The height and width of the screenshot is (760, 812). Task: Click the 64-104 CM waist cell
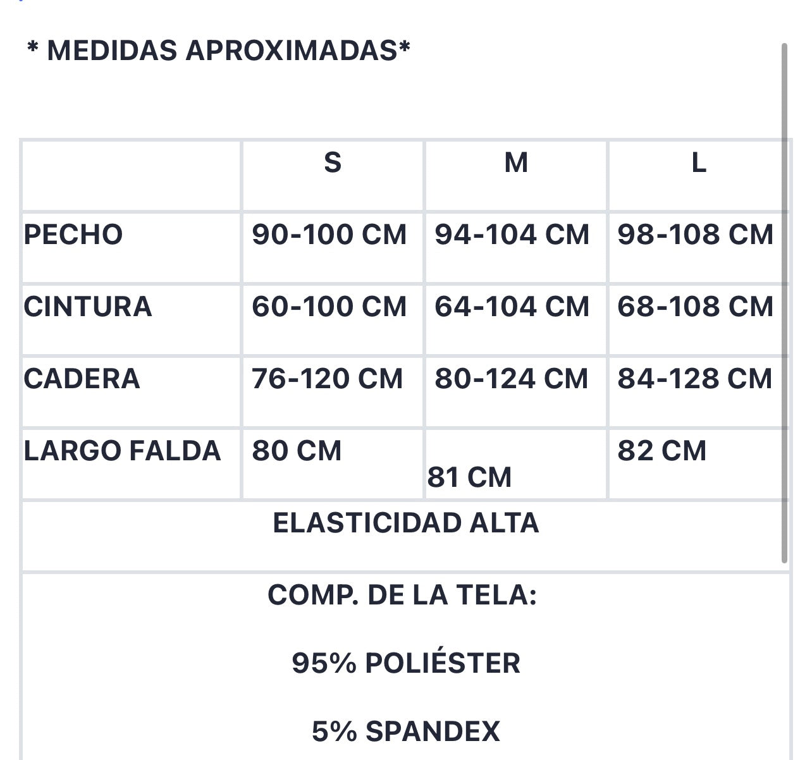tap(512, 307)
